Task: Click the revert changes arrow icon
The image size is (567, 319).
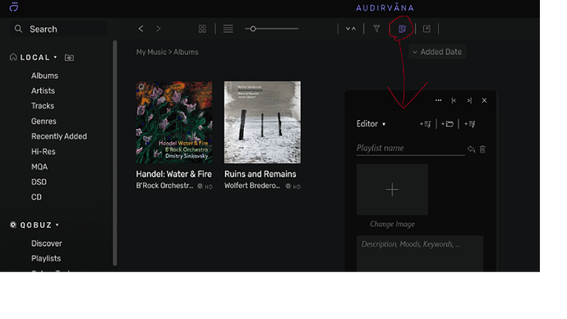Action: [x=471, y=149]
